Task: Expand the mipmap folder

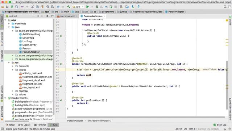Action: (x=13, y=91)
